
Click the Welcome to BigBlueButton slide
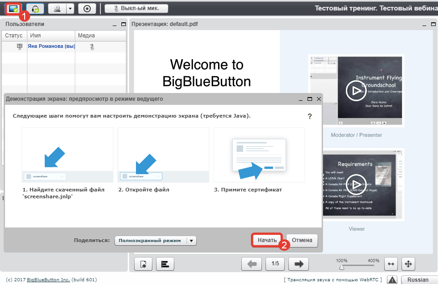pos(207,73)
